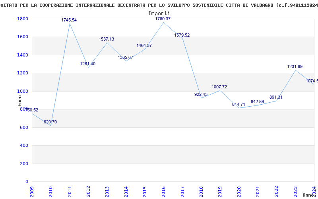Click the 2015 x-axis year
The width and height of the screenshot is (318, 199).
click(x=145, y=191)
